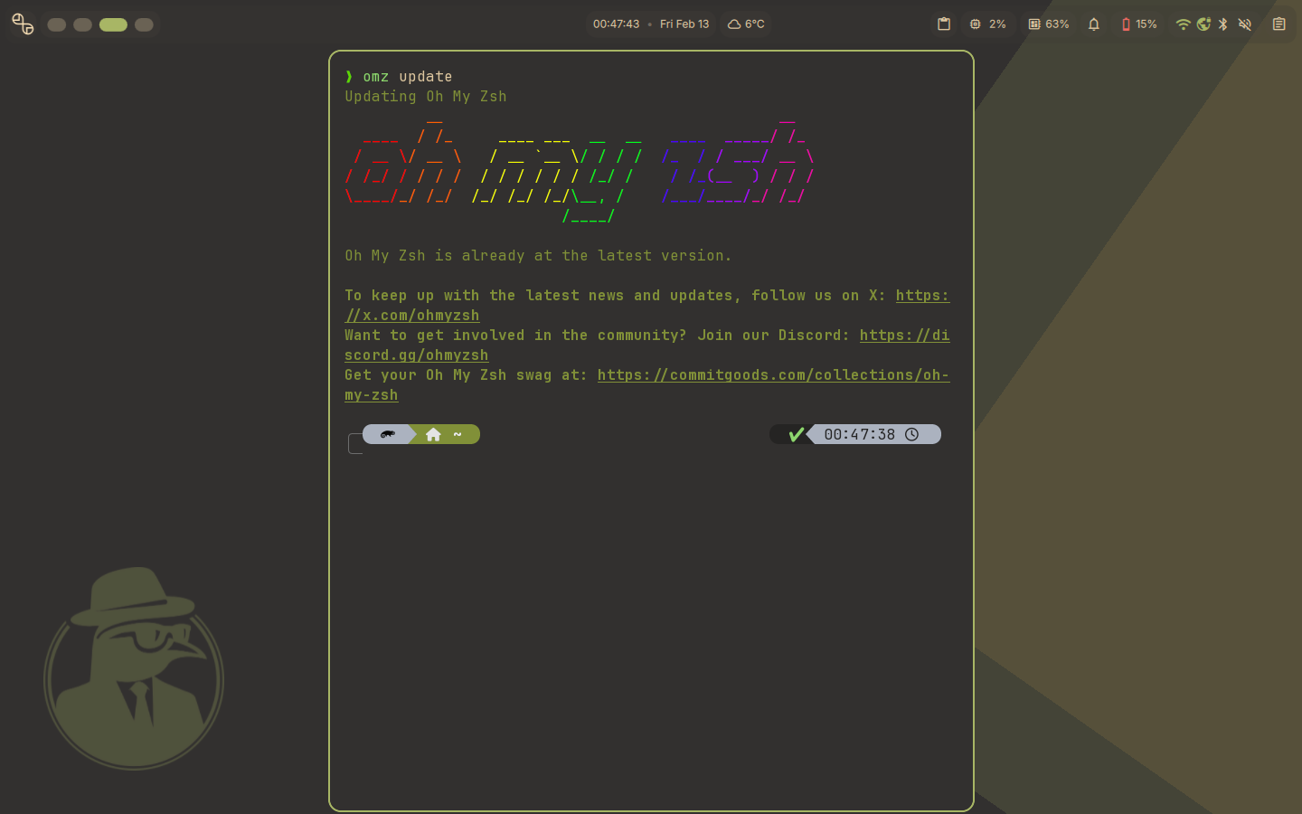This screenshot has width=1302, height=814.
Task: Open the Wi-Fi network icon
Action: coord(1183,24)
